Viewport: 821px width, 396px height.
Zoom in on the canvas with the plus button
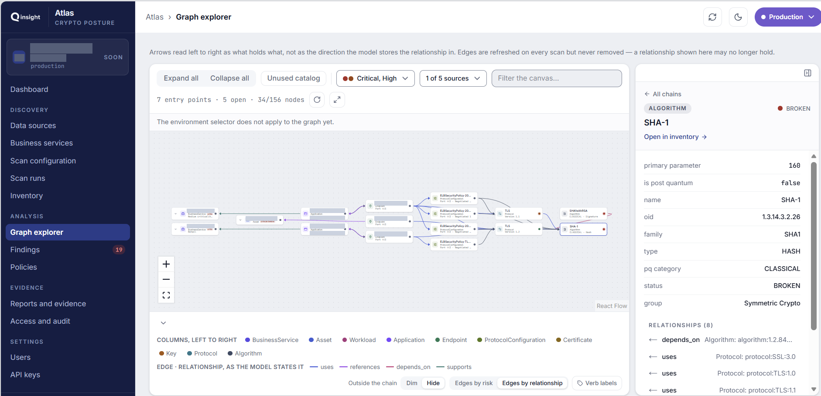click(166, 264)
